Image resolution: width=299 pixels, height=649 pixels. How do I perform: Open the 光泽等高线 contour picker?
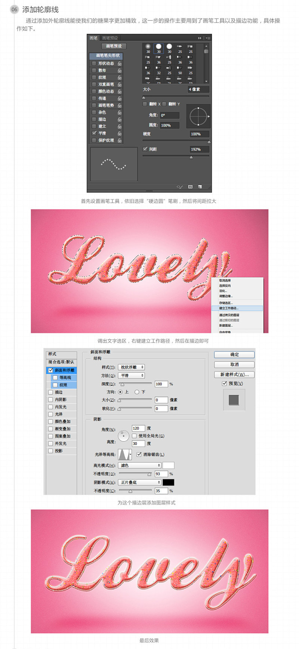[125, 455]
